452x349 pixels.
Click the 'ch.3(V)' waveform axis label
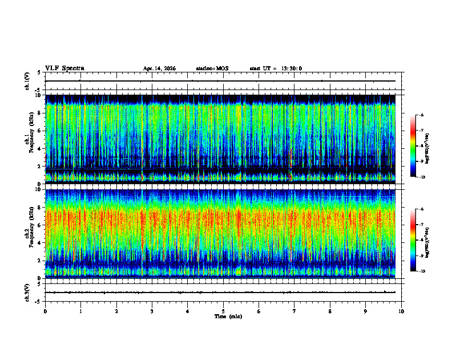click(27, 293)
